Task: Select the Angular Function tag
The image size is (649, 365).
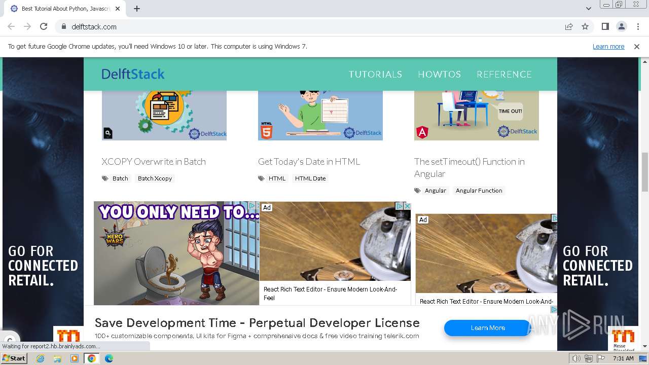Action: point(479,191)
